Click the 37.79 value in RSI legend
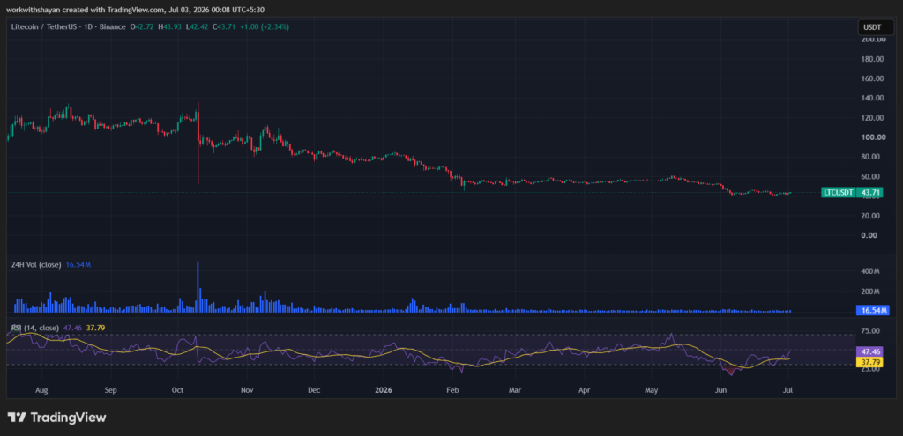Image resolution: width=903 pixels, height=436 pixels. pos(95,328)
